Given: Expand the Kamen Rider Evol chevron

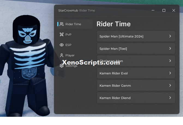Looking at the screenshot, I should tap(170, 73).
